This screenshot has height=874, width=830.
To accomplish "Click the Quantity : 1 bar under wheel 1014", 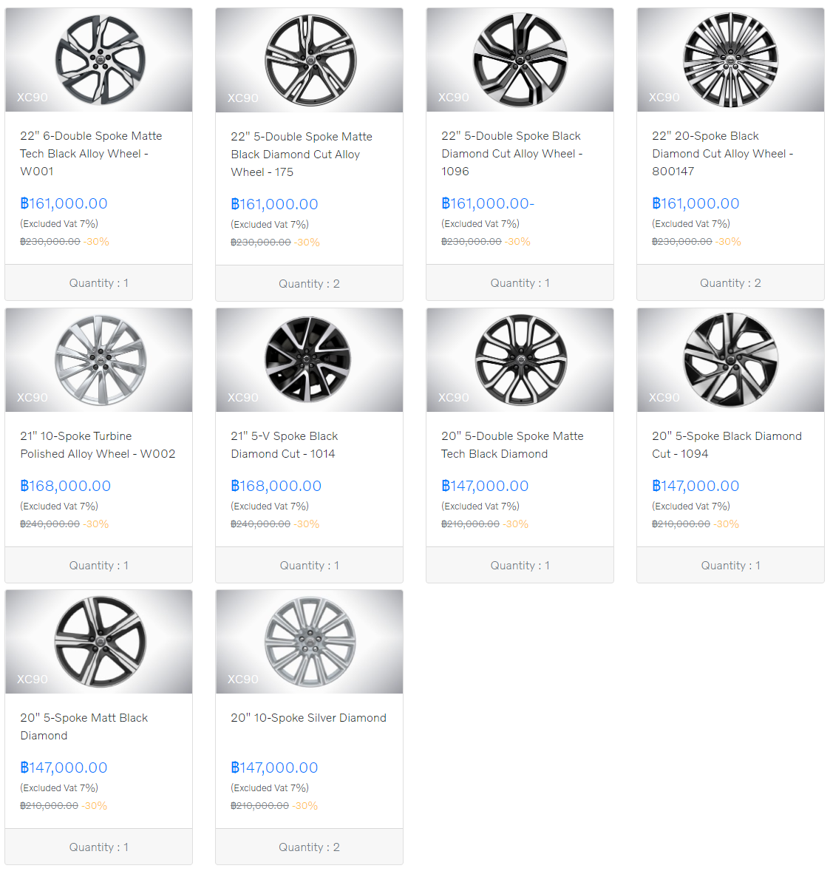I will click(309, 565).
